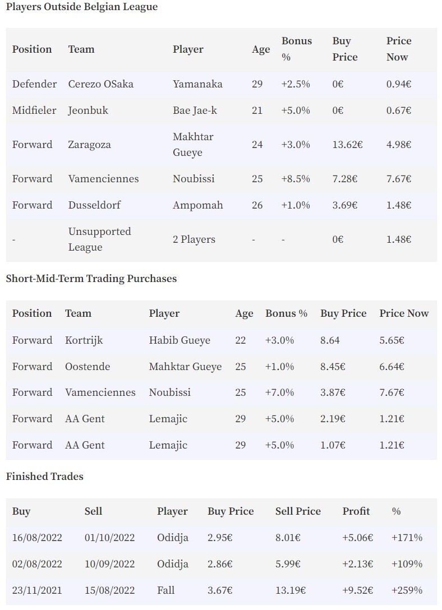
Task: Select the Dusseldorf team cell
Action: [94, 205]
